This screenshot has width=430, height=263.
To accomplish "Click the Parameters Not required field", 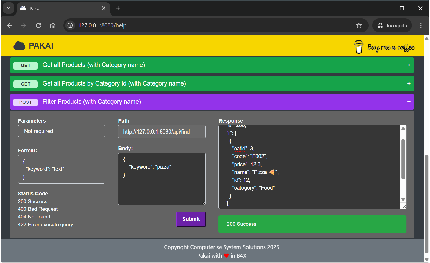I will coord(61,131).
